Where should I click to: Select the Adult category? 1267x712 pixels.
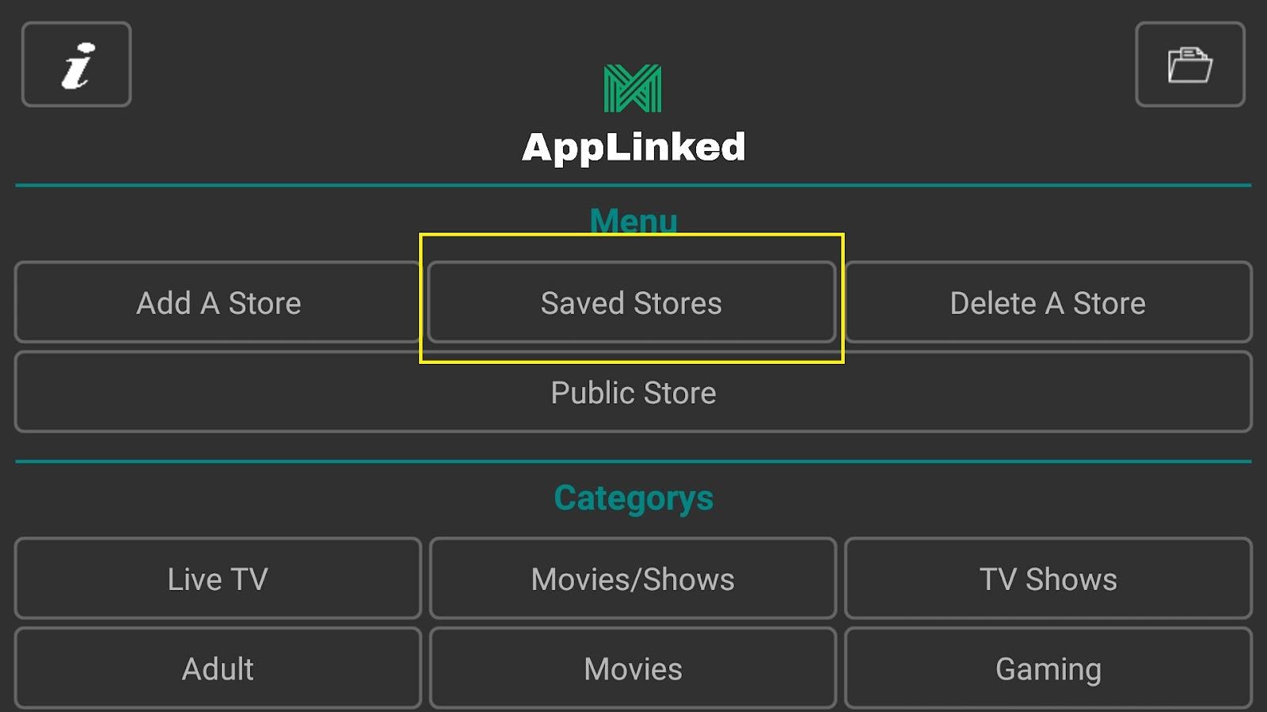(x=218, y=668)
